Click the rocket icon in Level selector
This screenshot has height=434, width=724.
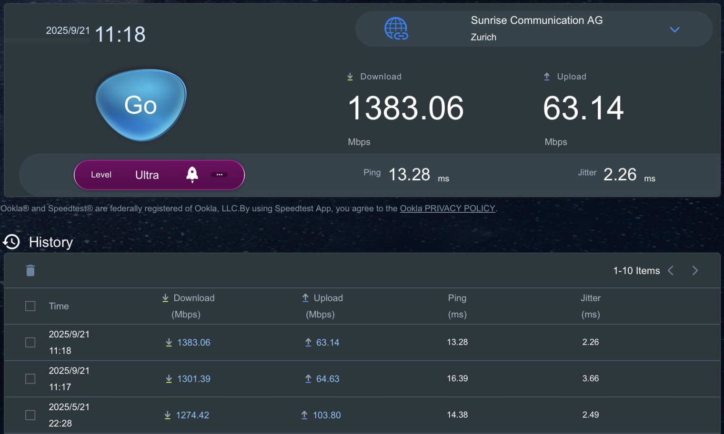tap(192, 175)
